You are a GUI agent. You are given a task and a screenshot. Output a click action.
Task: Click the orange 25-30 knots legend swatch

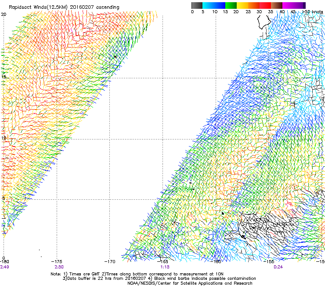[254, 5]
